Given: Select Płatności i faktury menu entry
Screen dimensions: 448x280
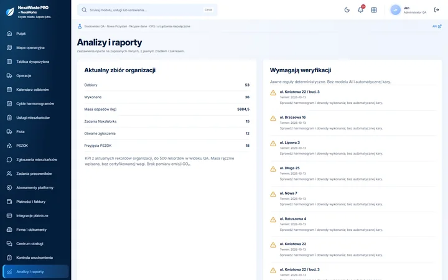Looking at the screenshot, I should point(35,202).
